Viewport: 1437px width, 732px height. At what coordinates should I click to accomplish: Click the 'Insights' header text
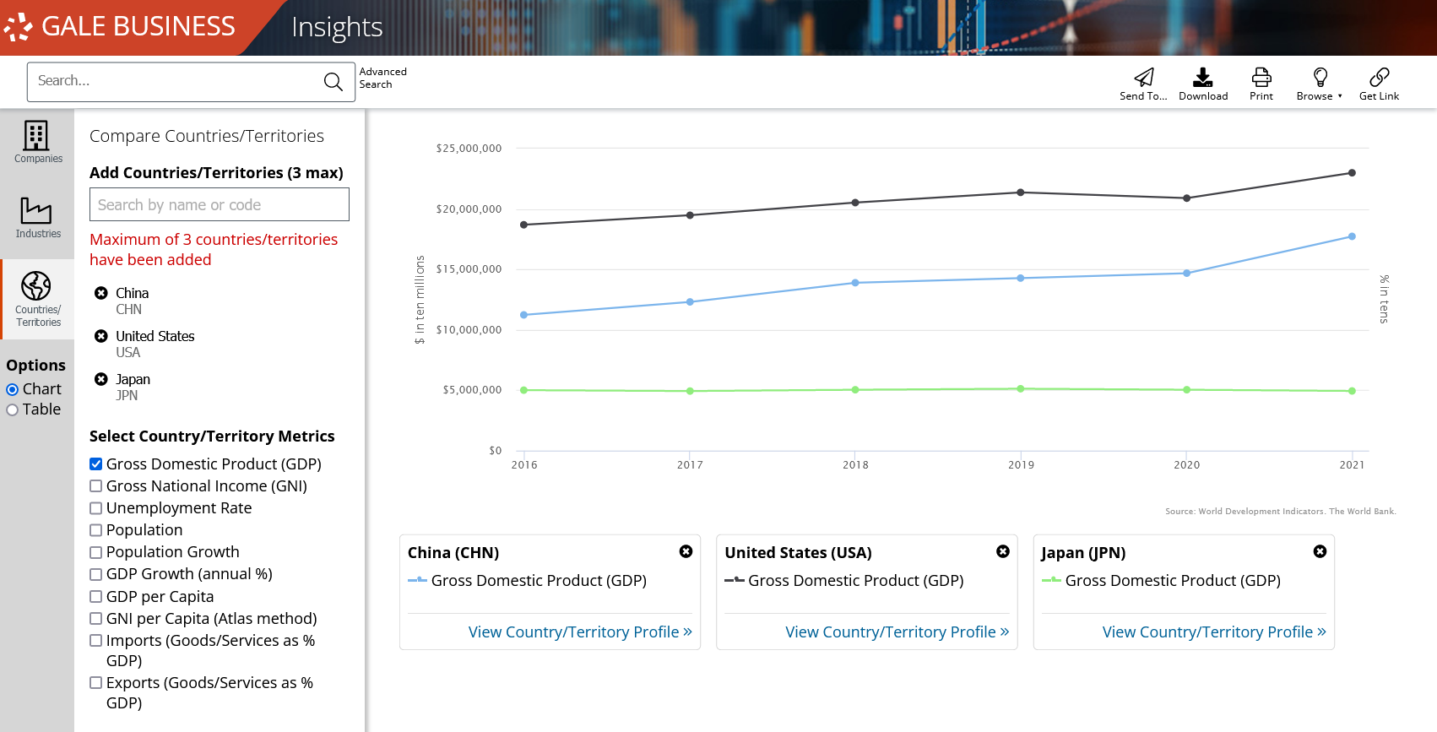point(337,27)
